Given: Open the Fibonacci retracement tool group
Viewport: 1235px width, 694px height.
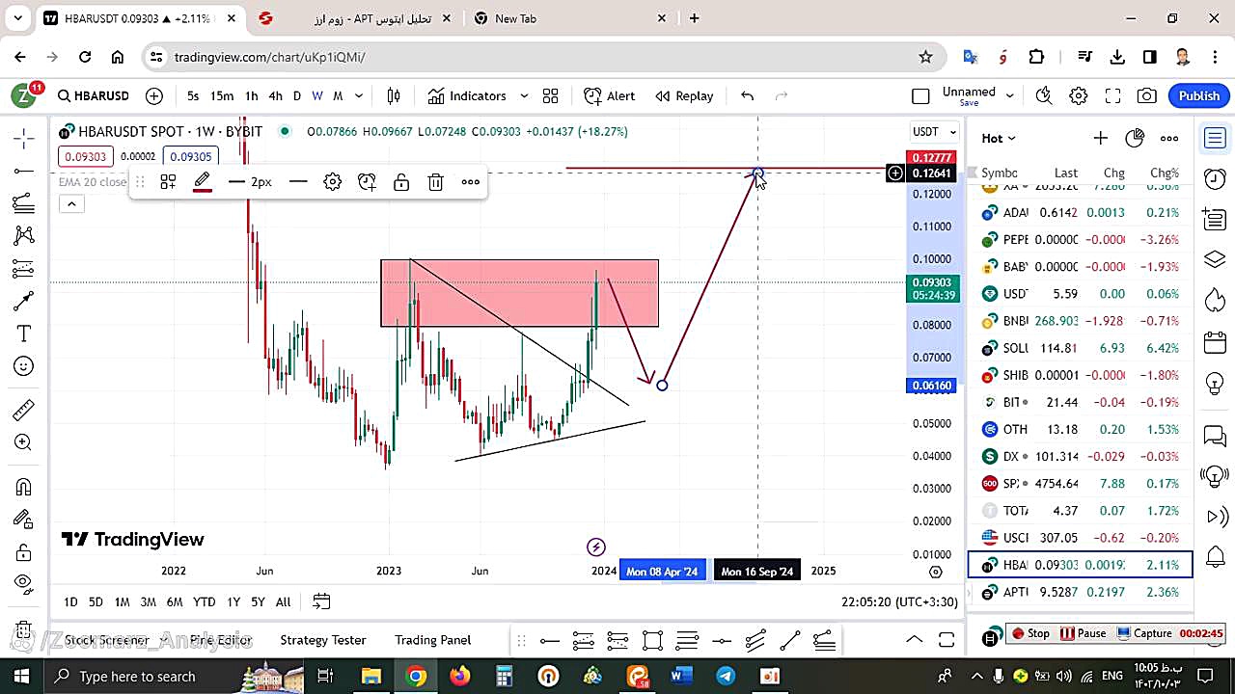Looking at the screenshot, I should coord(23,203).
